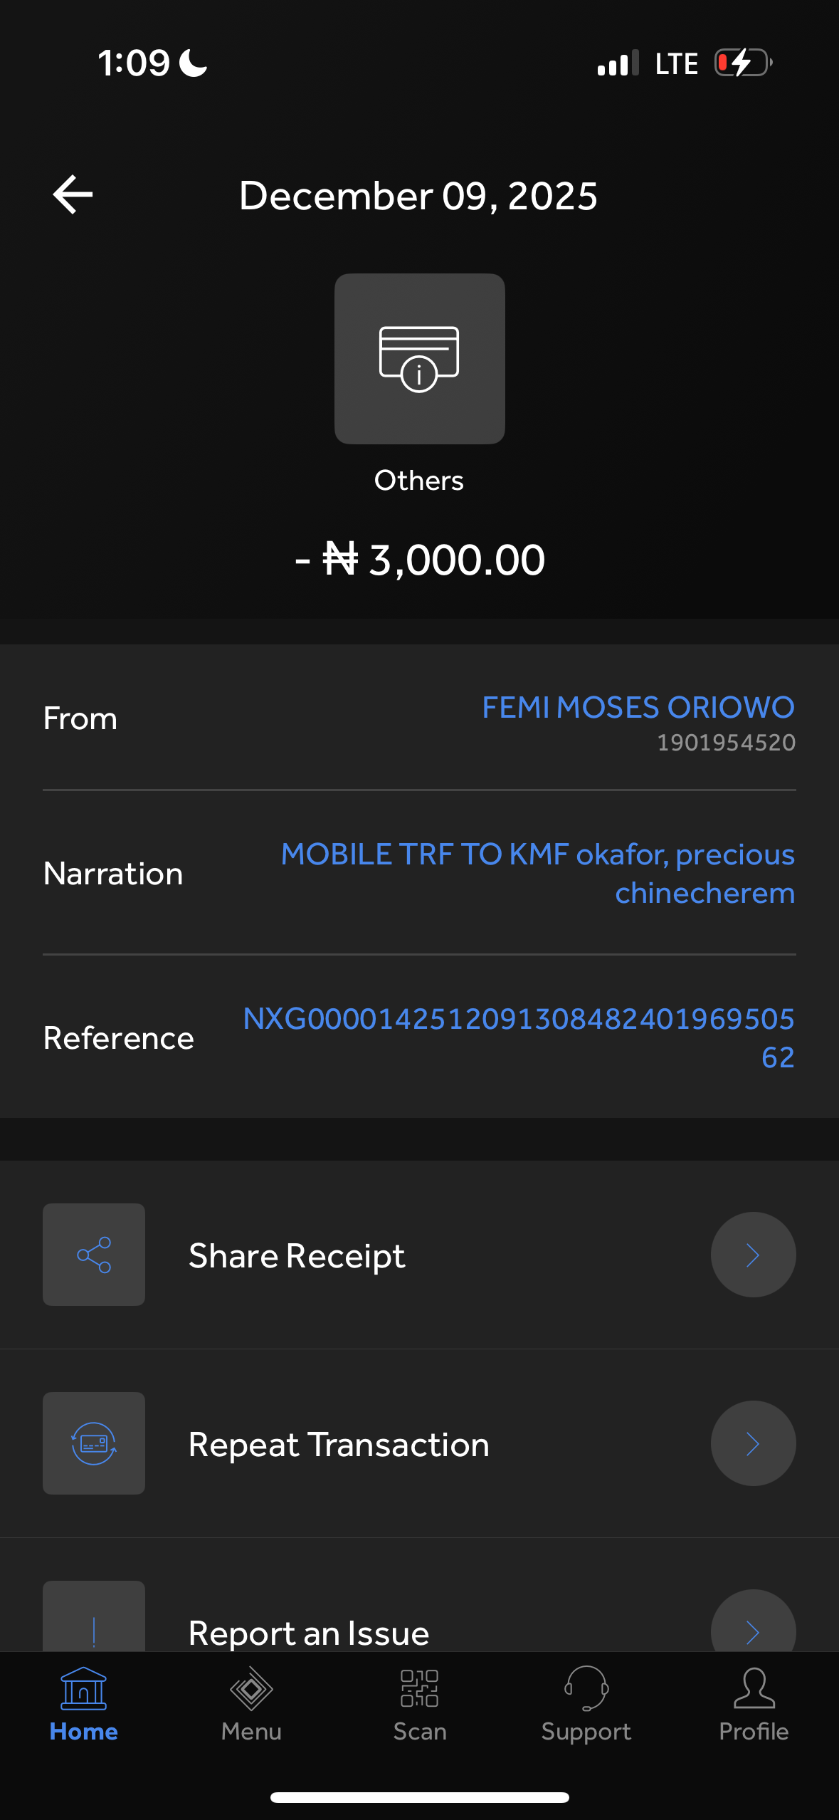
Task: Tap the battery charging status icon
Action: click(743, 63)
